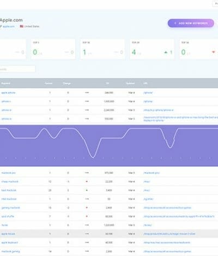This screenshot has height=256, width=218.
Task: Click red down indicator in ipod shuffle row
Action: pyautogui.click(x=87, y=216)
